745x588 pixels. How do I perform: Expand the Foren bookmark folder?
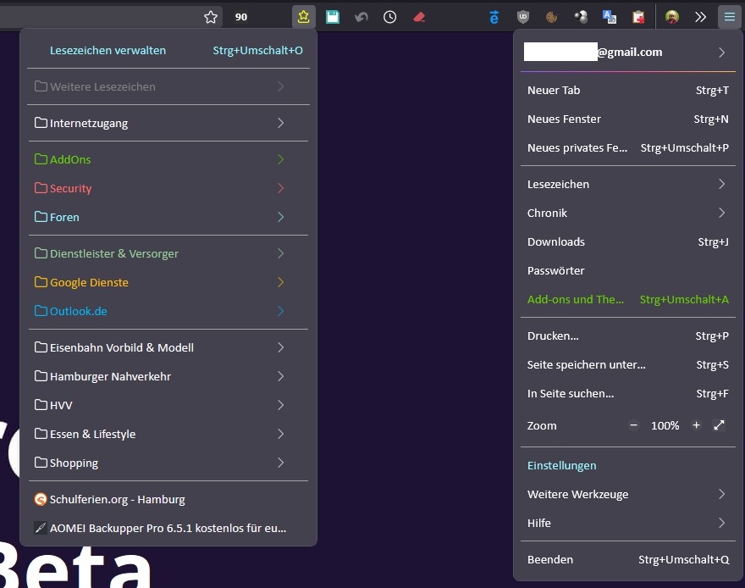pyautogui.click(x=168, y=217)
